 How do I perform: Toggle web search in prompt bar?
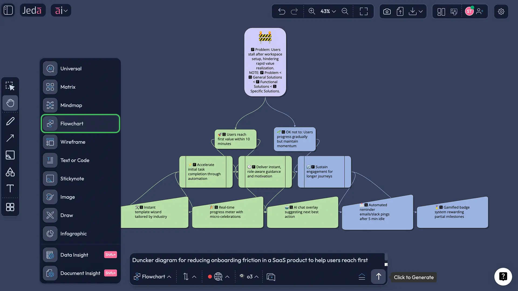[218, 276]
